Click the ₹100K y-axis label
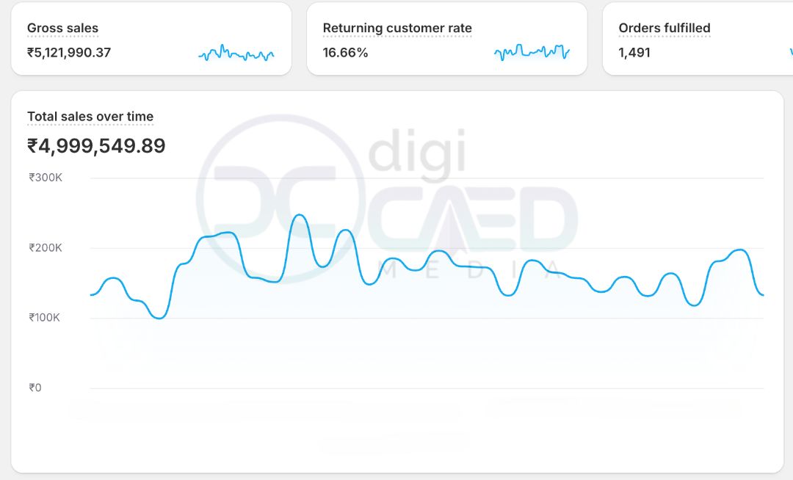Screen dimensions: 793x480 tap(46, 318)
